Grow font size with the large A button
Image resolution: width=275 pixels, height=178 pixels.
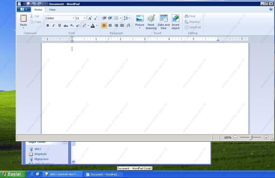[x=90, y=18]
